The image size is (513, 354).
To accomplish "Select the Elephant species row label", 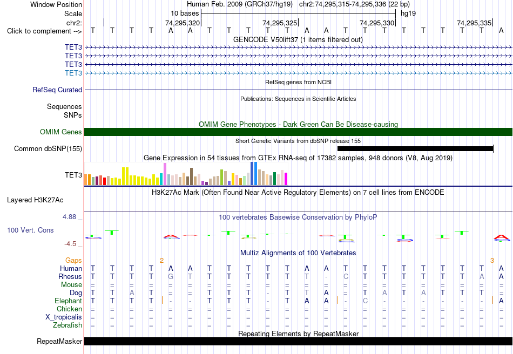I will (68, 301).
